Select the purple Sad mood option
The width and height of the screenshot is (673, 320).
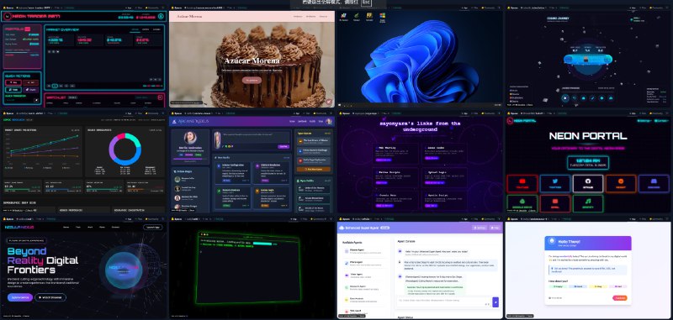[x=618, y=286]
